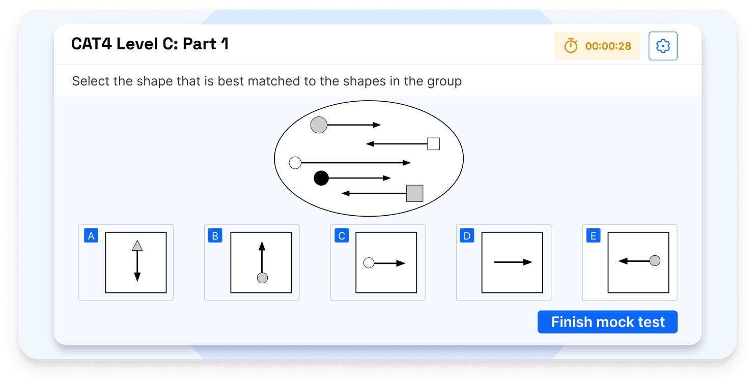Select answer option B label
This screenshot has width=756, height=387.
click(x=215, y=236)
